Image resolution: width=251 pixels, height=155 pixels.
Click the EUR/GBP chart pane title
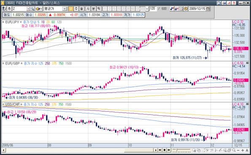point(12,64)
